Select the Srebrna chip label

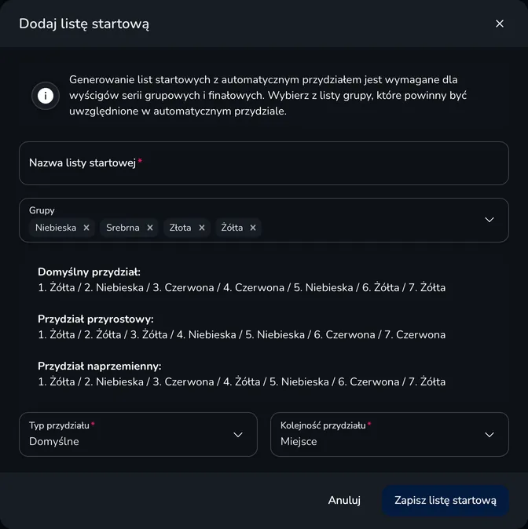(123, 228)
